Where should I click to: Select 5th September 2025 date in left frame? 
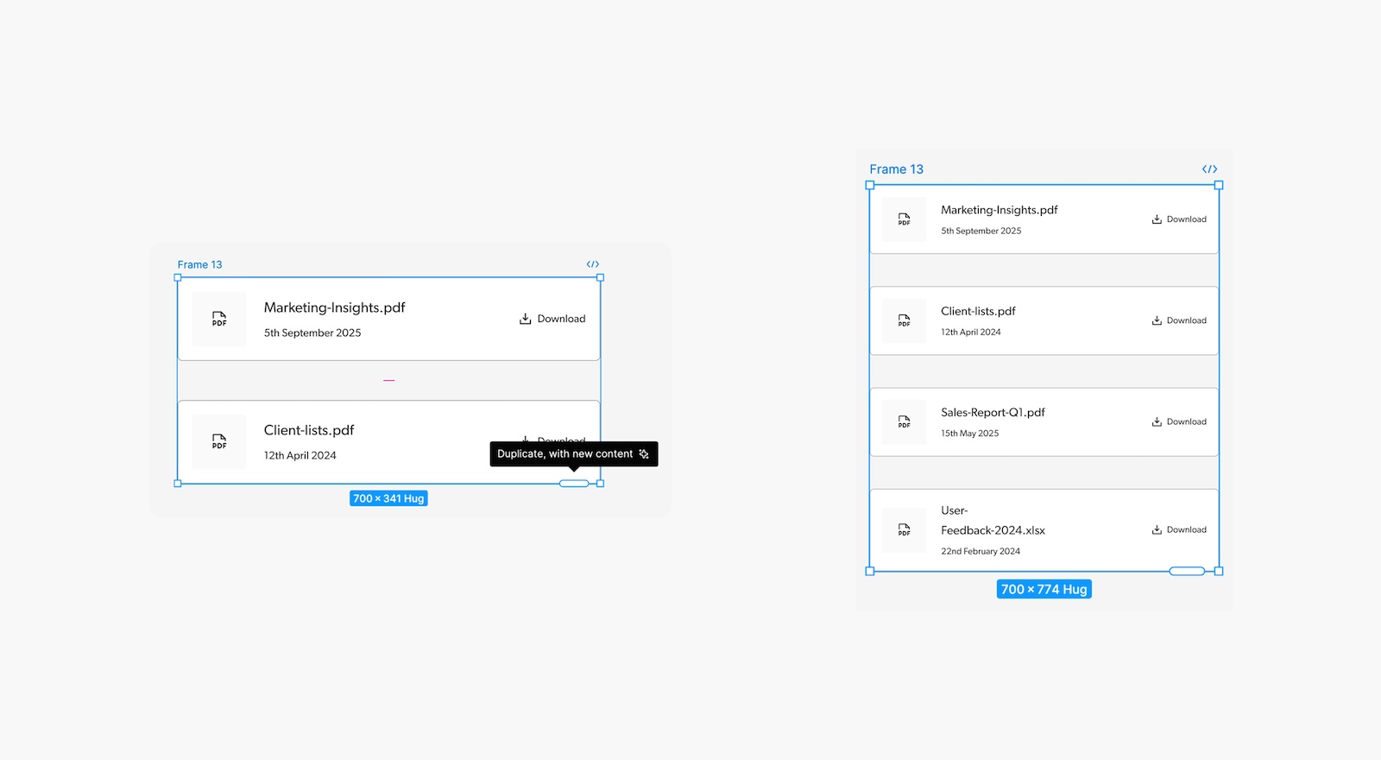coord(312,332)
